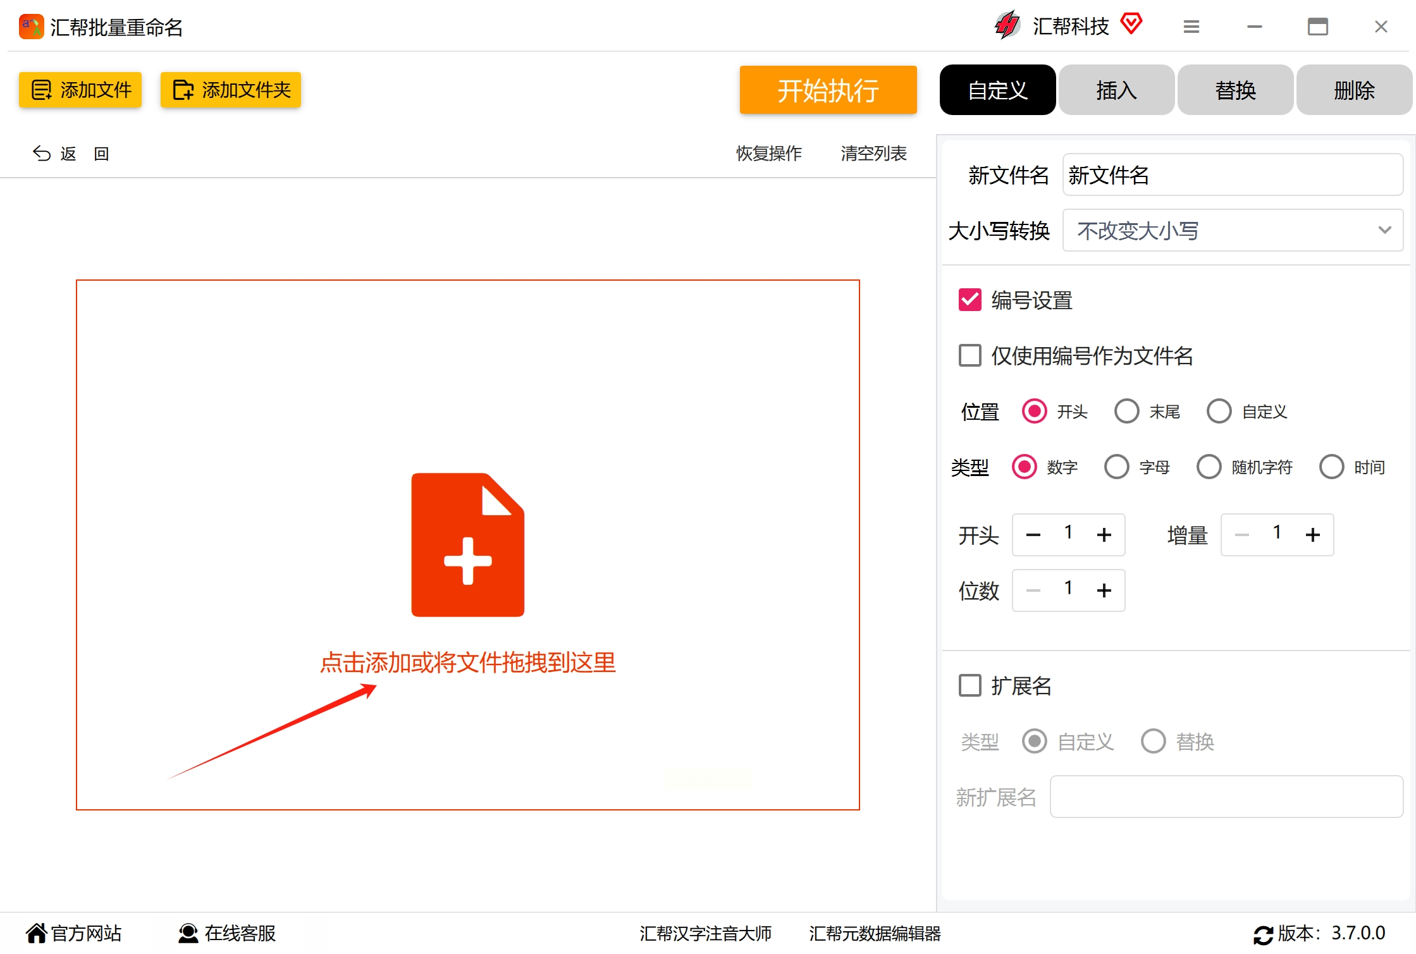Viewport: 1416px width, 954px height.
Task: Click the 新文件名 text input field
Action: pyautogui.click(x=1232, y=175)
